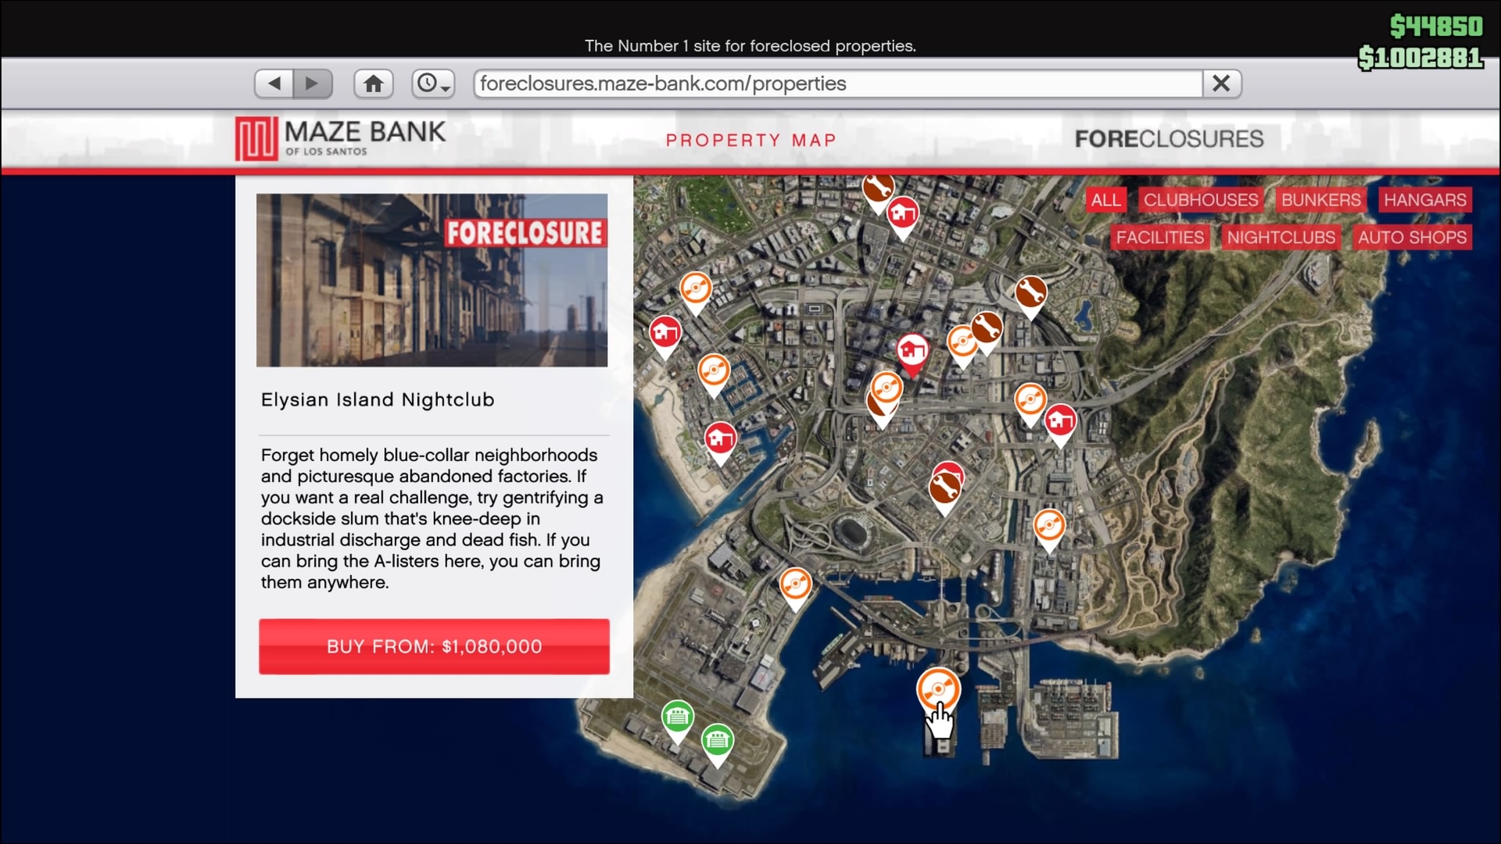Select the right green hangar pin at airport
The height and width of the screenshot is (844, 1501).
point(717,742)
